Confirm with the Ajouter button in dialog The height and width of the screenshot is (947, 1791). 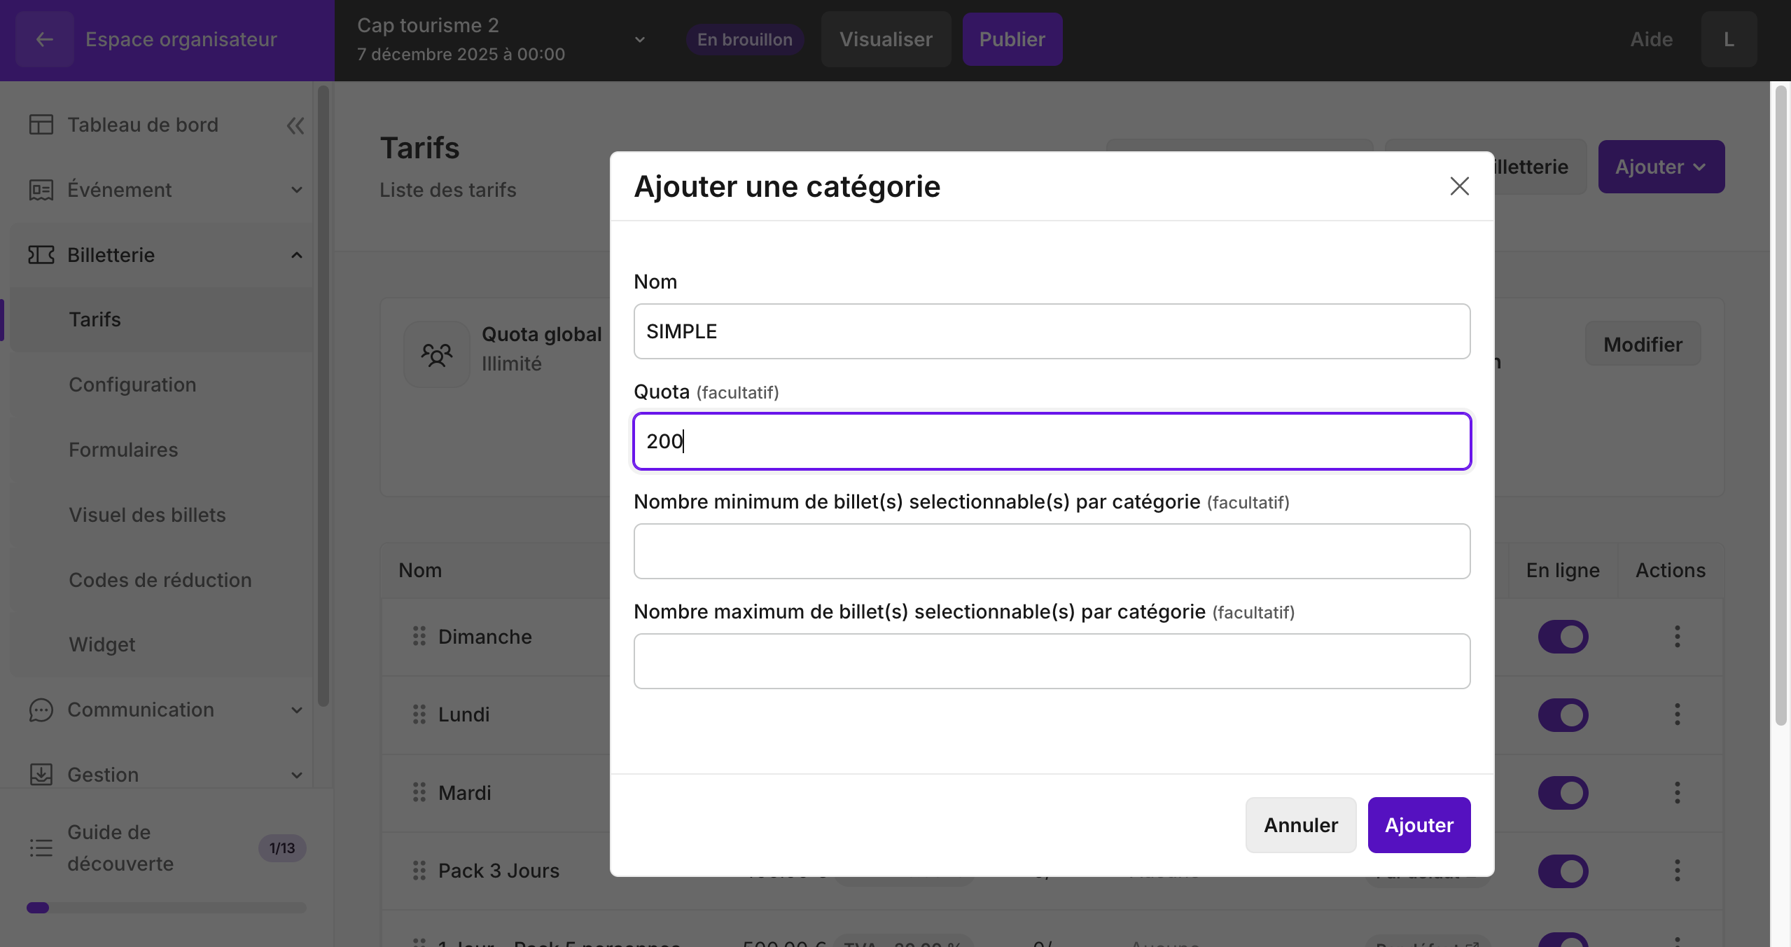pyautogui.click(x=1419, y=825)
